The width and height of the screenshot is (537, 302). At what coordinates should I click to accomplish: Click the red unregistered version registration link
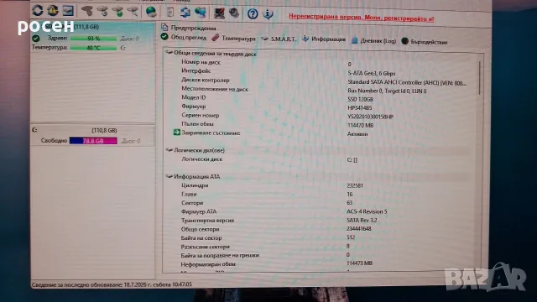(x=362, y=18)
